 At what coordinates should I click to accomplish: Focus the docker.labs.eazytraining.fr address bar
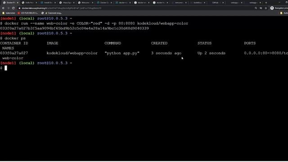point(136,8)
